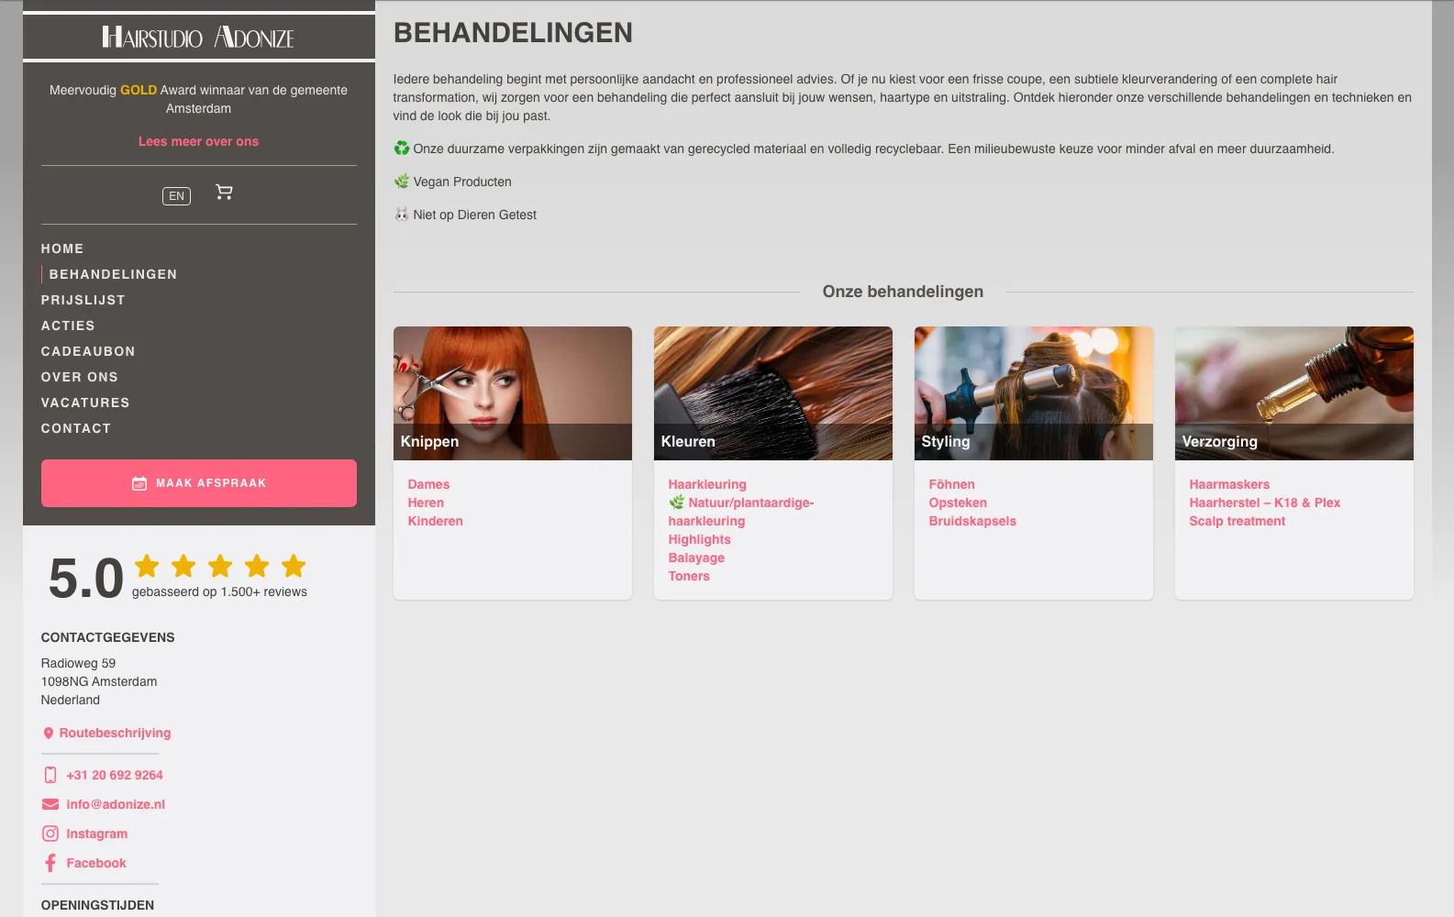Open the Knippen treatment image

click(513, 393)
